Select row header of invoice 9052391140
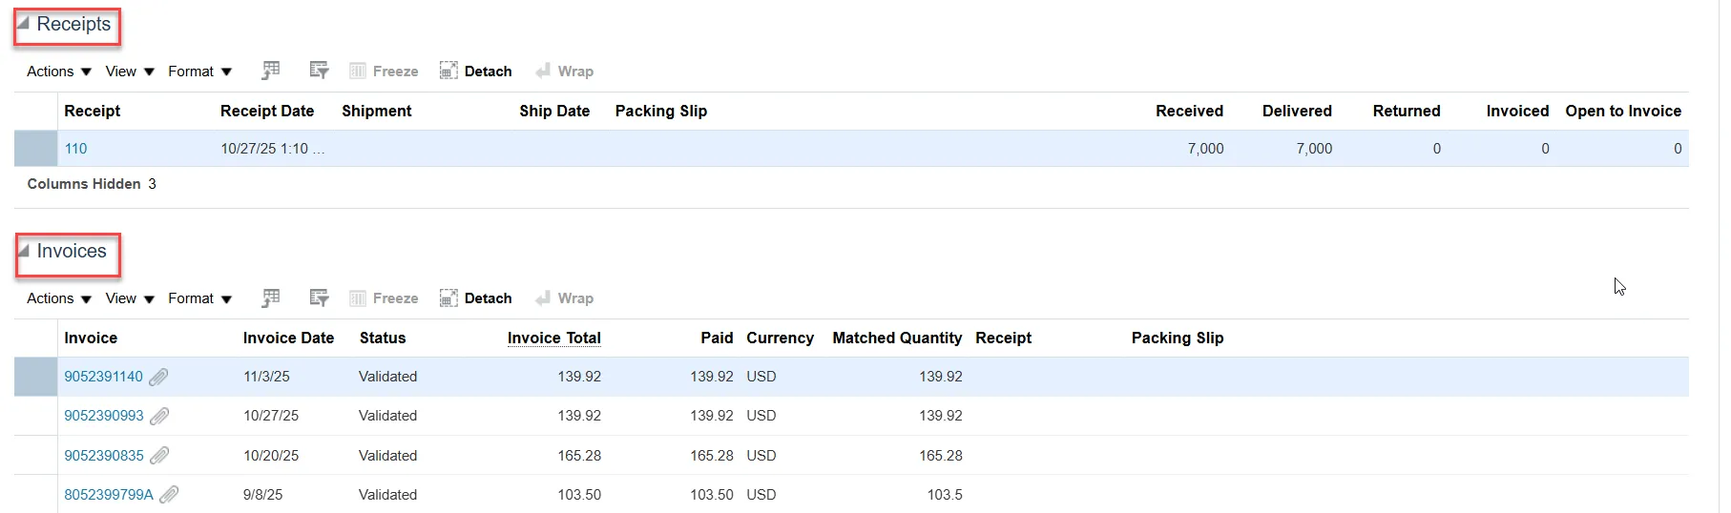 (35, 377)
